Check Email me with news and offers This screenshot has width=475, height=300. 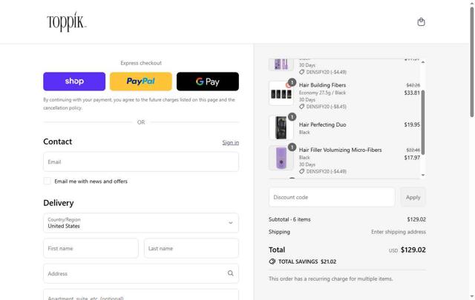click(x=47, y=181)
